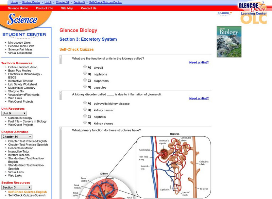The image size is (272, 199).
Task: Select answer C diaphrams
Action: (x=85, y=80)
